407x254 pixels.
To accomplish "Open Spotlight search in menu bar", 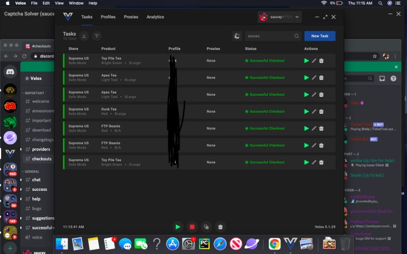I will pyautogui.click(x=380, y=3).
